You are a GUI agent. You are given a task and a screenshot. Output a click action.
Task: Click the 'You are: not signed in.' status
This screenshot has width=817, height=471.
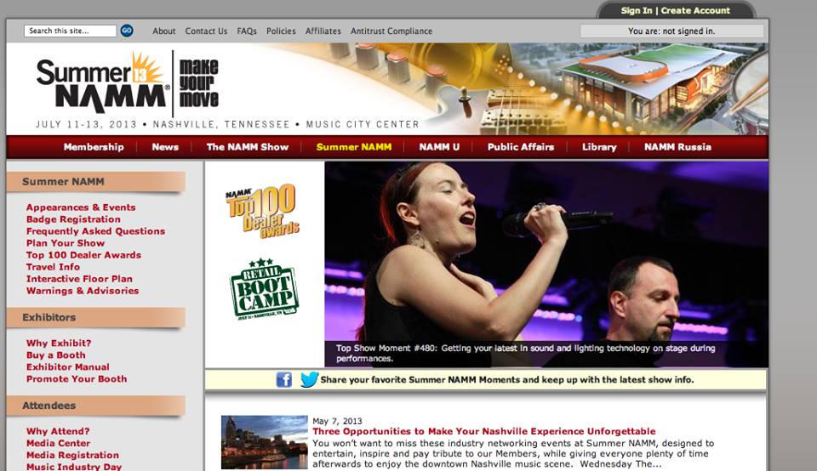click(671, 31)
